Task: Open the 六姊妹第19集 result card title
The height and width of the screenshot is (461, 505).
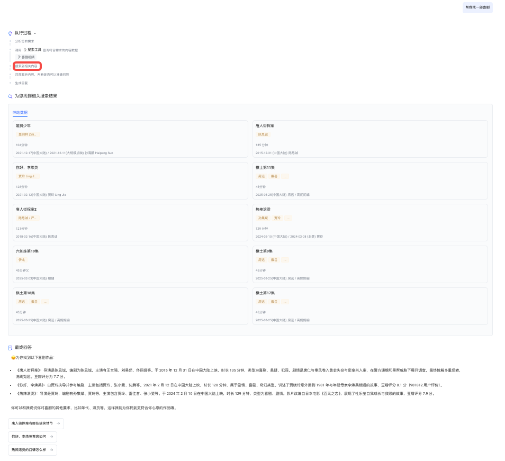Action: click(x=28, y=251)
